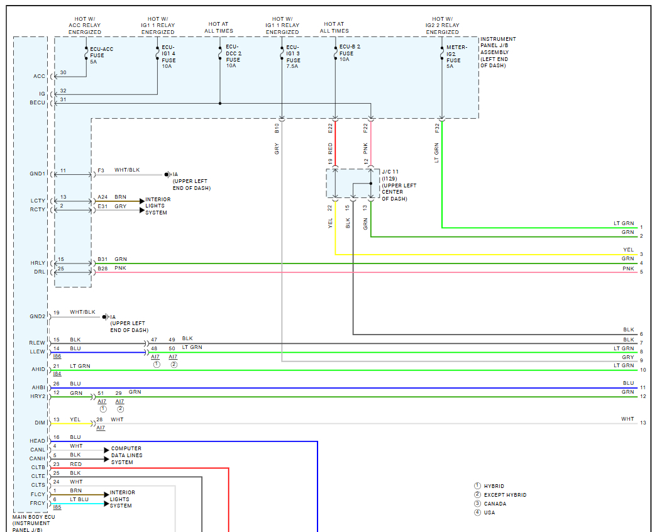
Task: Click the circled 3 CANADA legend marker
Action: coord(477,503)
